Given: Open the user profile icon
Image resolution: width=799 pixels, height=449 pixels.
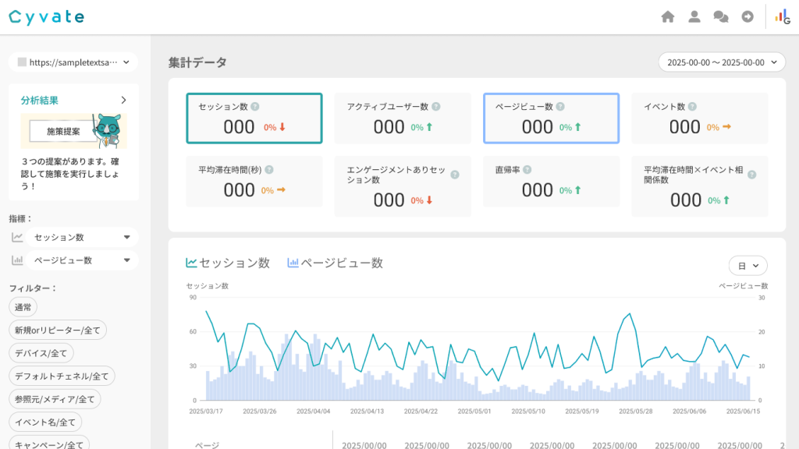Looking at the screenshot, I should point(694,16).
